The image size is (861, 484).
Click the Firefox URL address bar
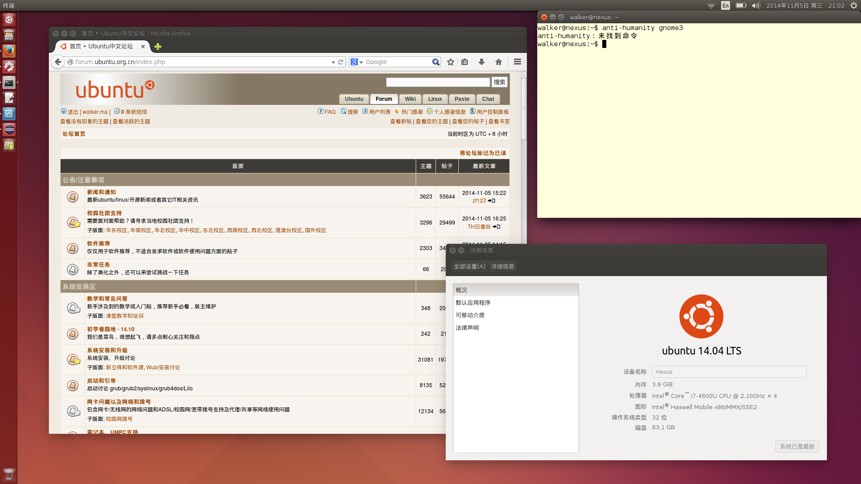pos(202,62)
